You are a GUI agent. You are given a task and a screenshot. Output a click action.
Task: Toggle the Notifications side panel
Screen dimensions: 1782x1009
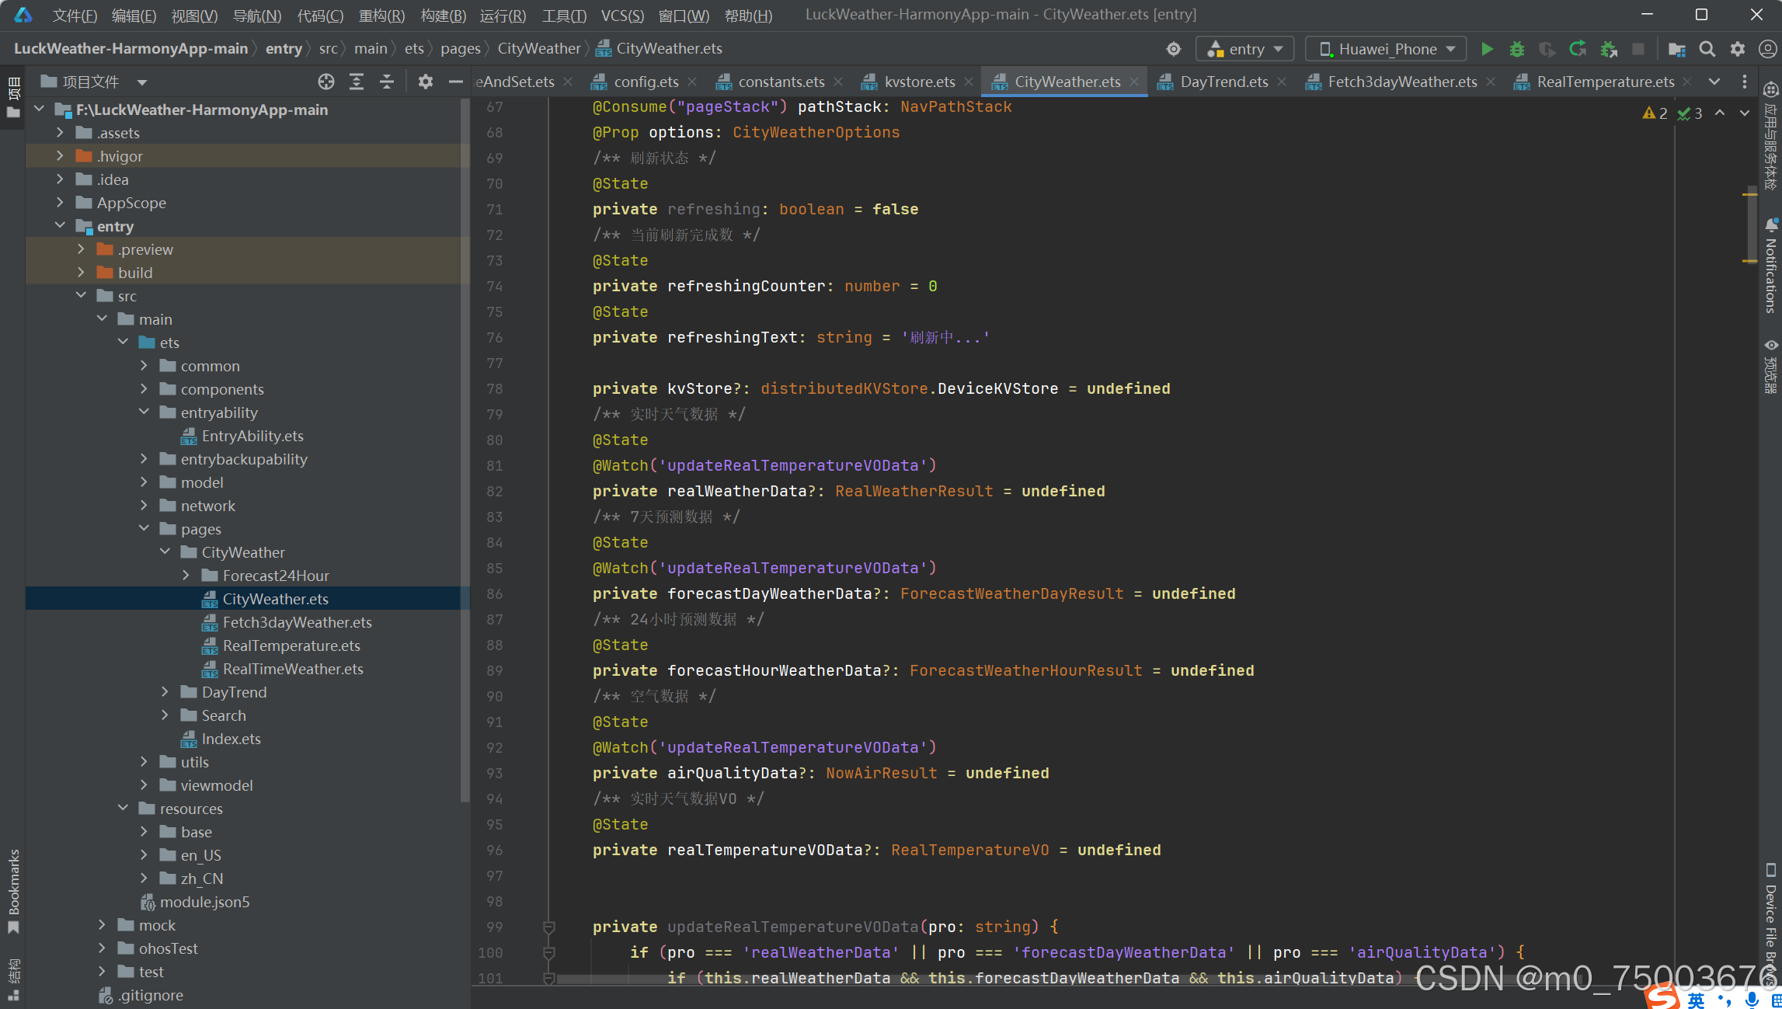coord(1770,264)
